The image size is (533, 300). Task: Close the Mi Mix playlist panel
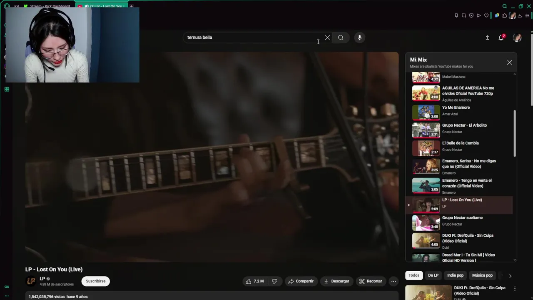[509, 62]
